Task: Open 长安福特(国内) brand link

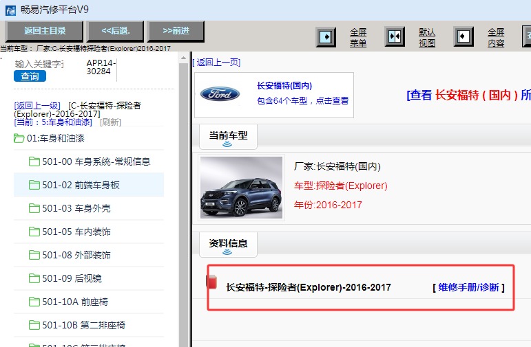Action: (x=284, y=86)
